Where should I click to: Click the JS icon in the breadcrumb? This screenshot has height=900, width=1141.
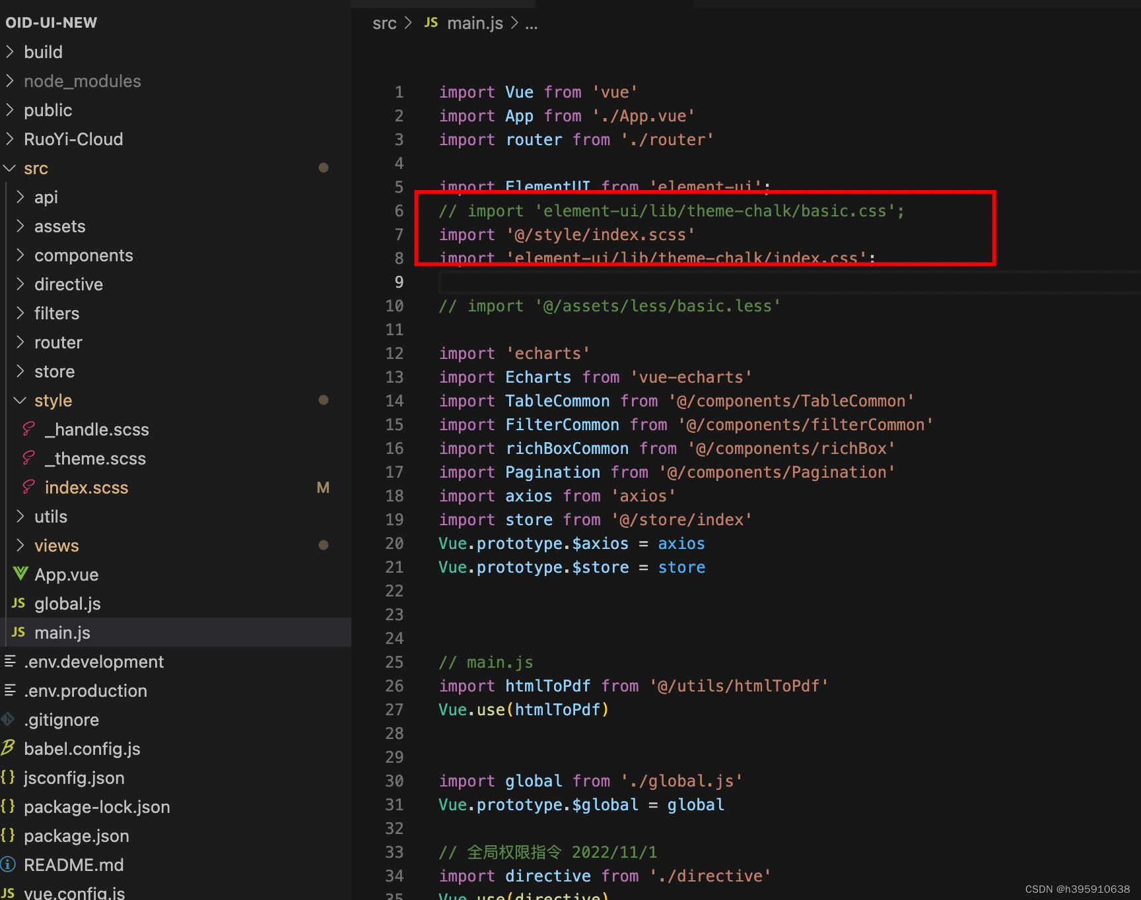point(431,22)
